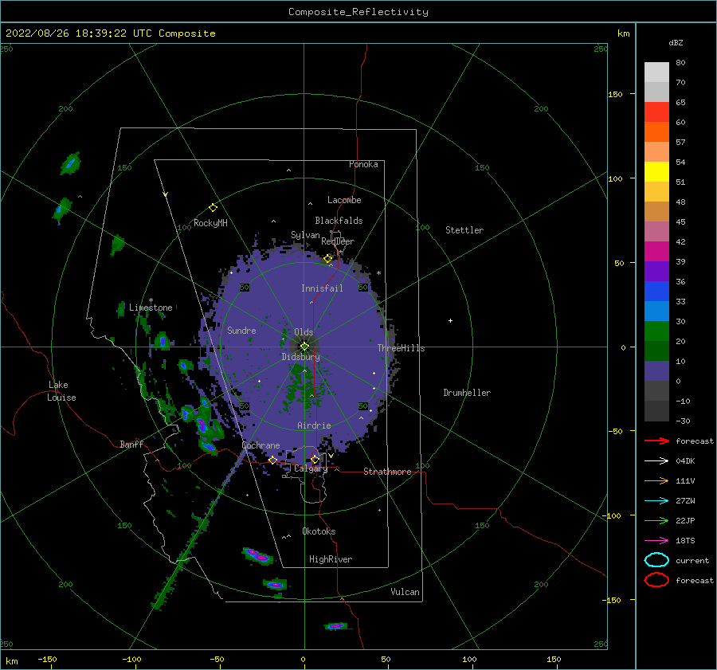Click the cyan current oval icon

click(656, 560)
